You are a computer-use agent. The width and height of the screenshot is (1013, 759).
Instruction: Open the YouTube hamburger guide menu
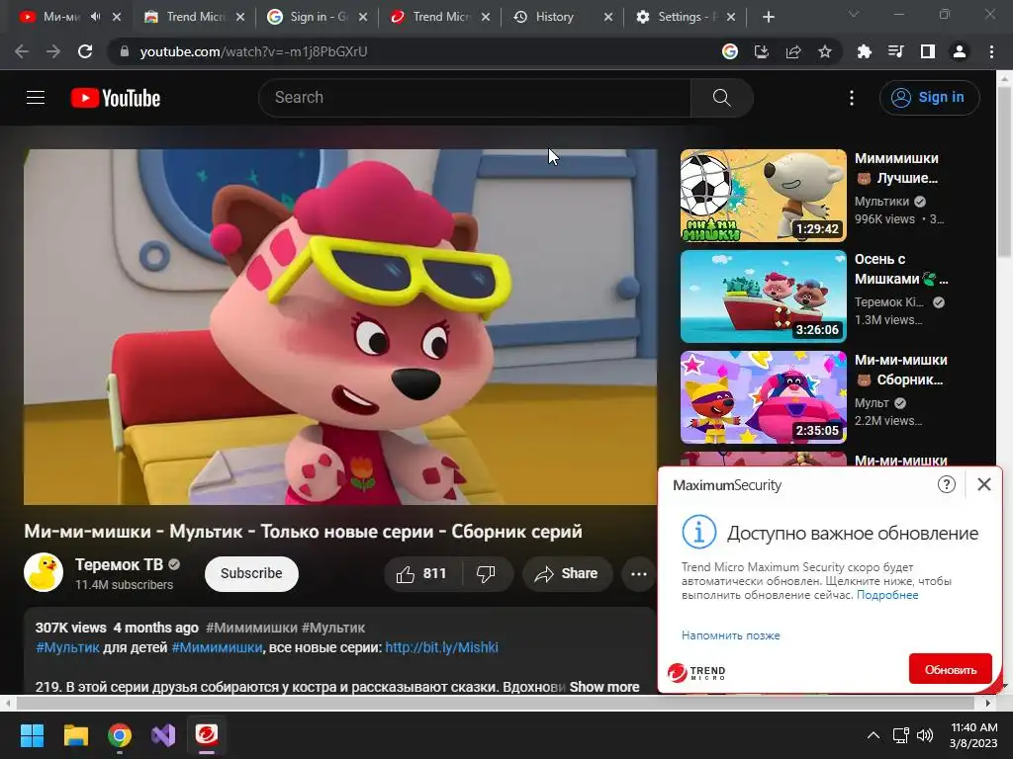click(36, 98)
